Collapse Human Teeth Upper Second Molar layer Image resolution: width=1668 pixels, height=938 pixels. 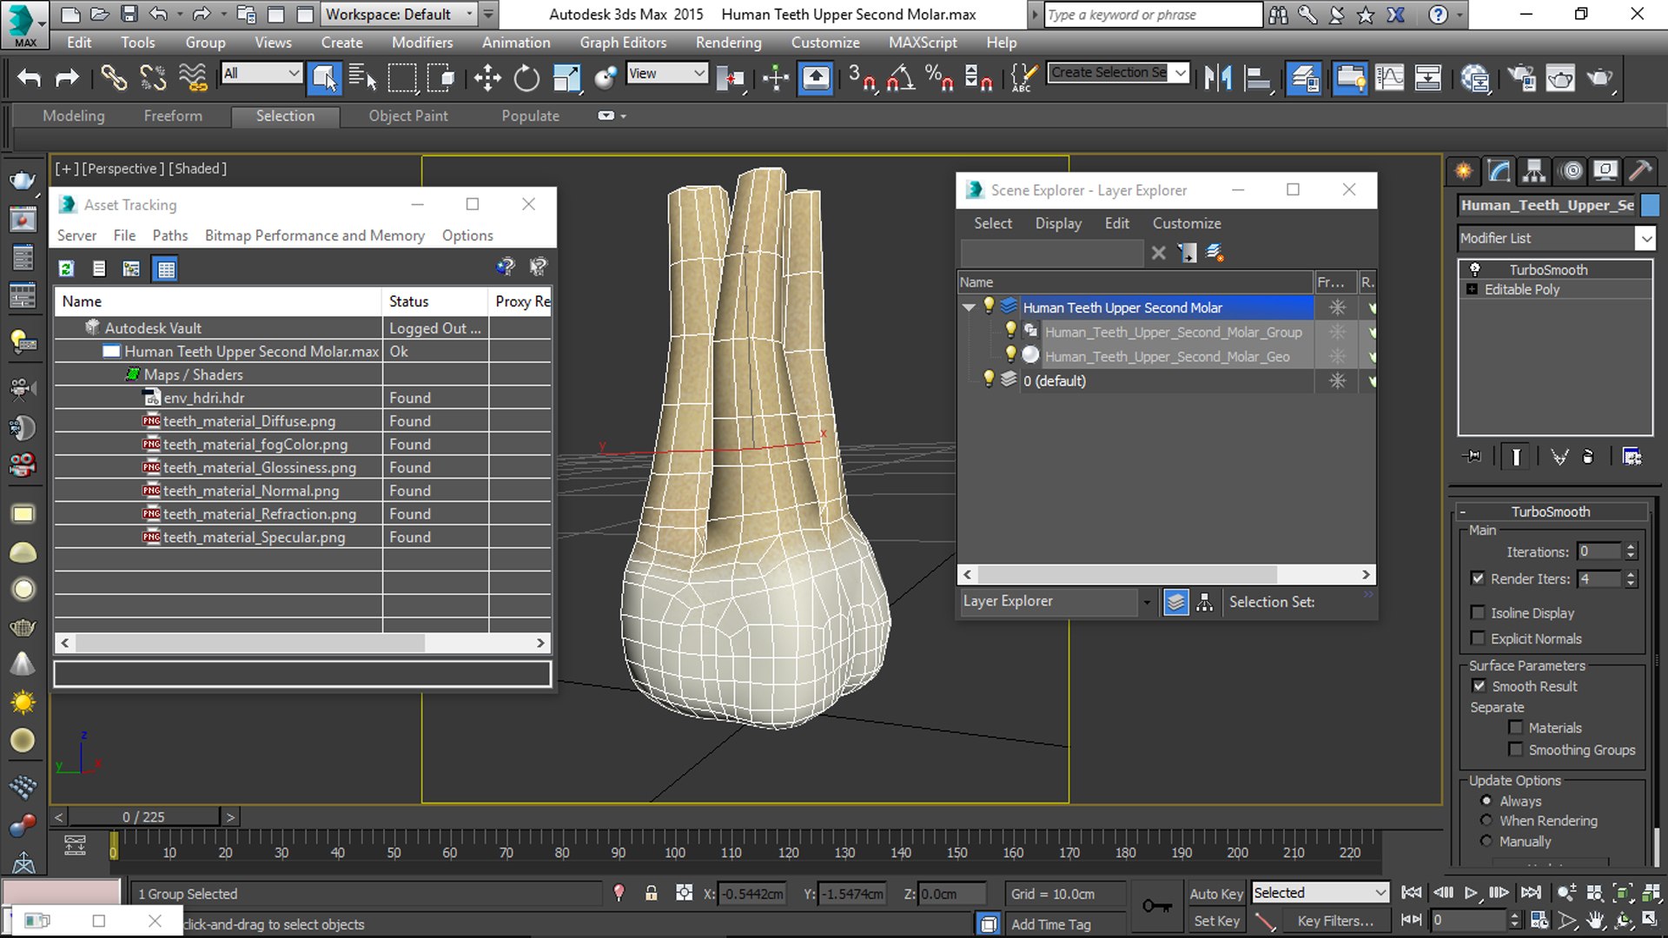tap(969, 307)
